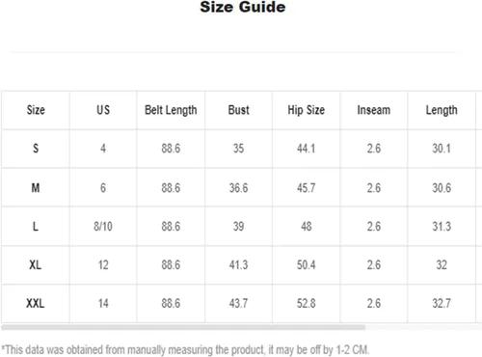Select the XL size row label
The image size is (482, 357).
[36, 265]
